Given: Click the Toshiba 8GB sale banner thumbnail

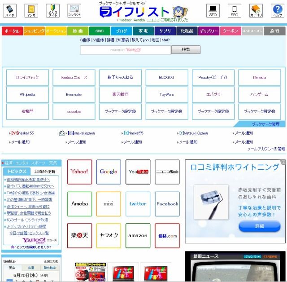Looking at the screenshot, I should pyautogui.click(x=91, y=272).
